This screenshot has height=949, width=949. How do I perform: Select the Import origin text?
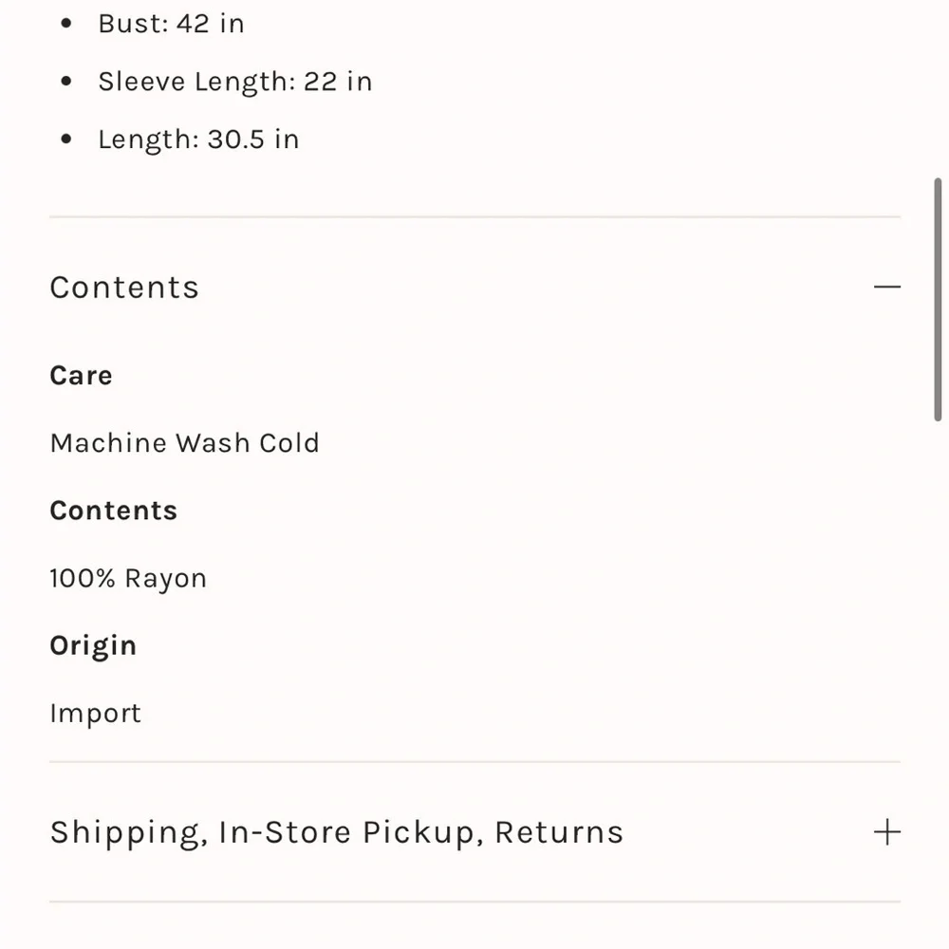coord(96,714)
